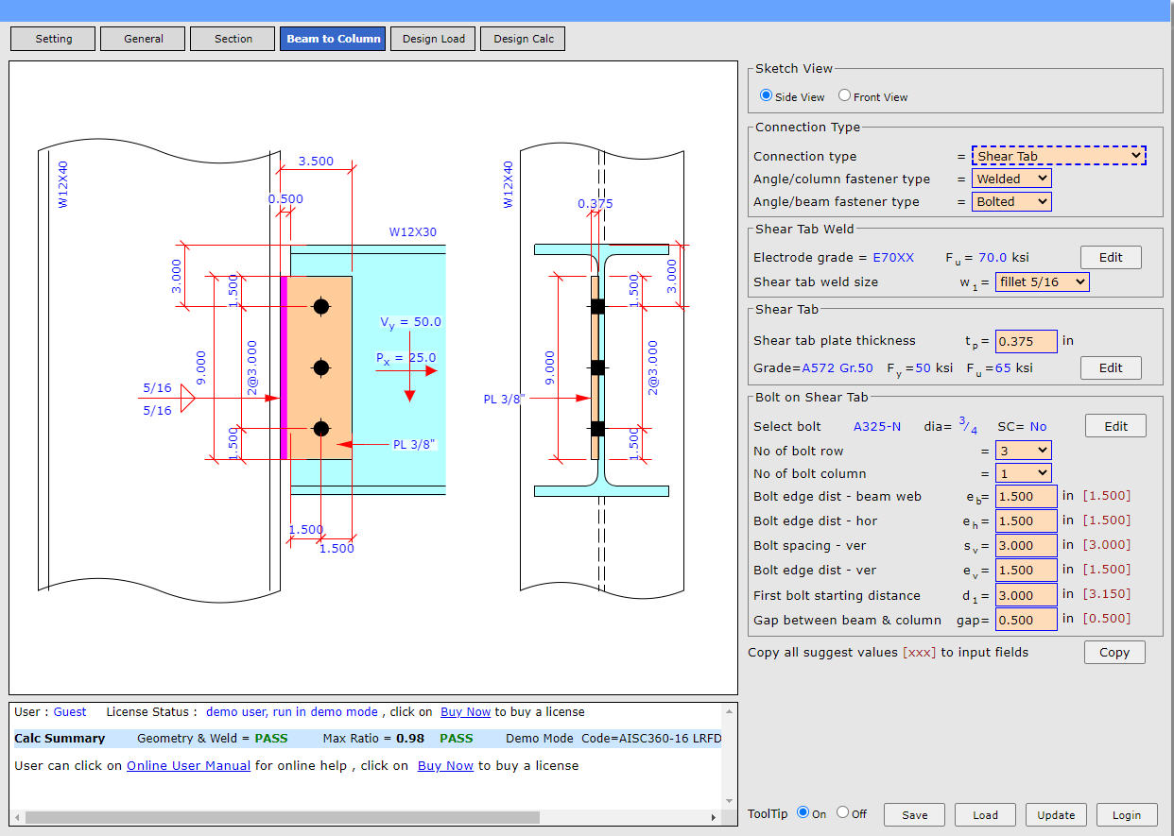Go to the Design Load tab
The width and height of the screenshot is (1174, 836).
(433, 39)
